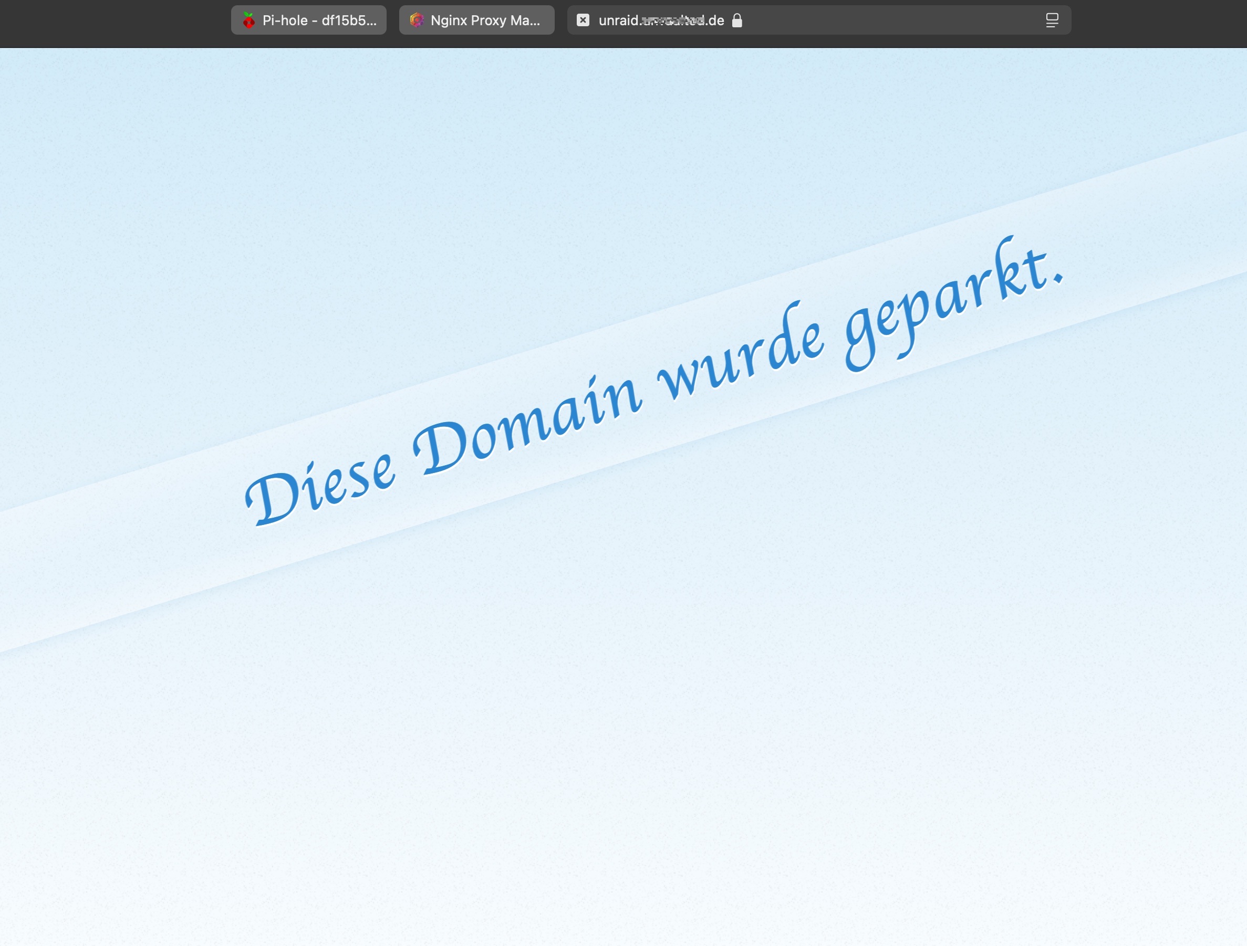Click empty toolbar left of Pi-hole tab
This screenshot has height=946, width=1247.
(x=113, y=23)
